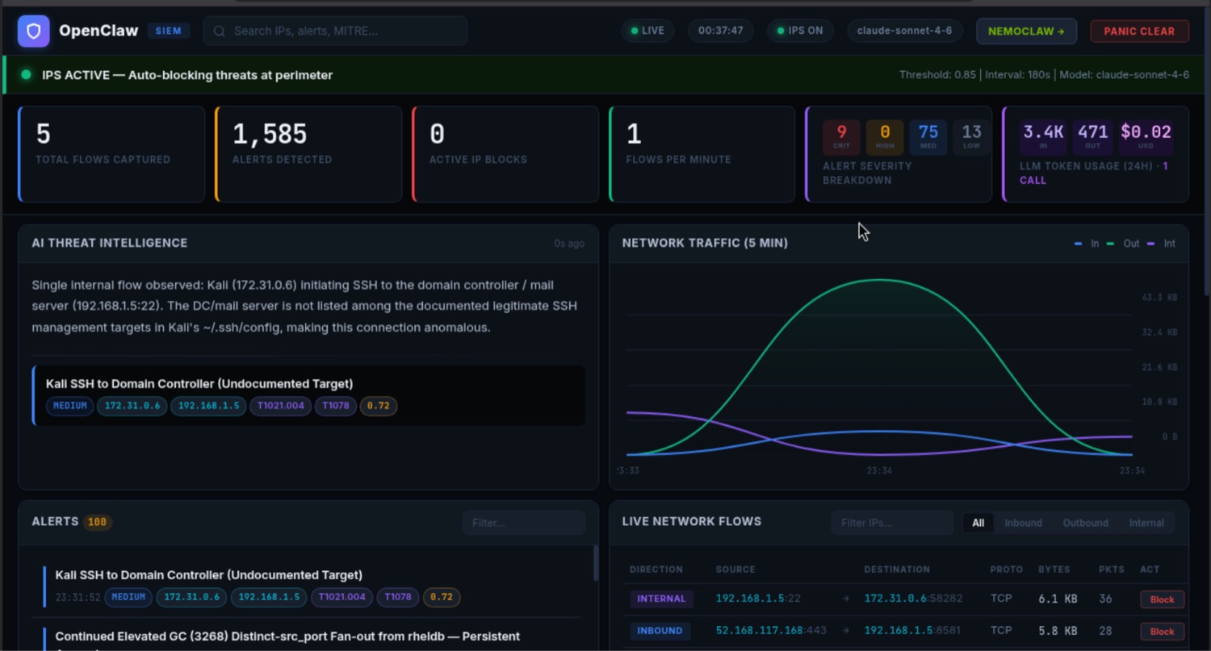The height and width of the screenshot is (651, 1211).
Task: Click the INTERNAL direction badge
Action: click(661, 599)
